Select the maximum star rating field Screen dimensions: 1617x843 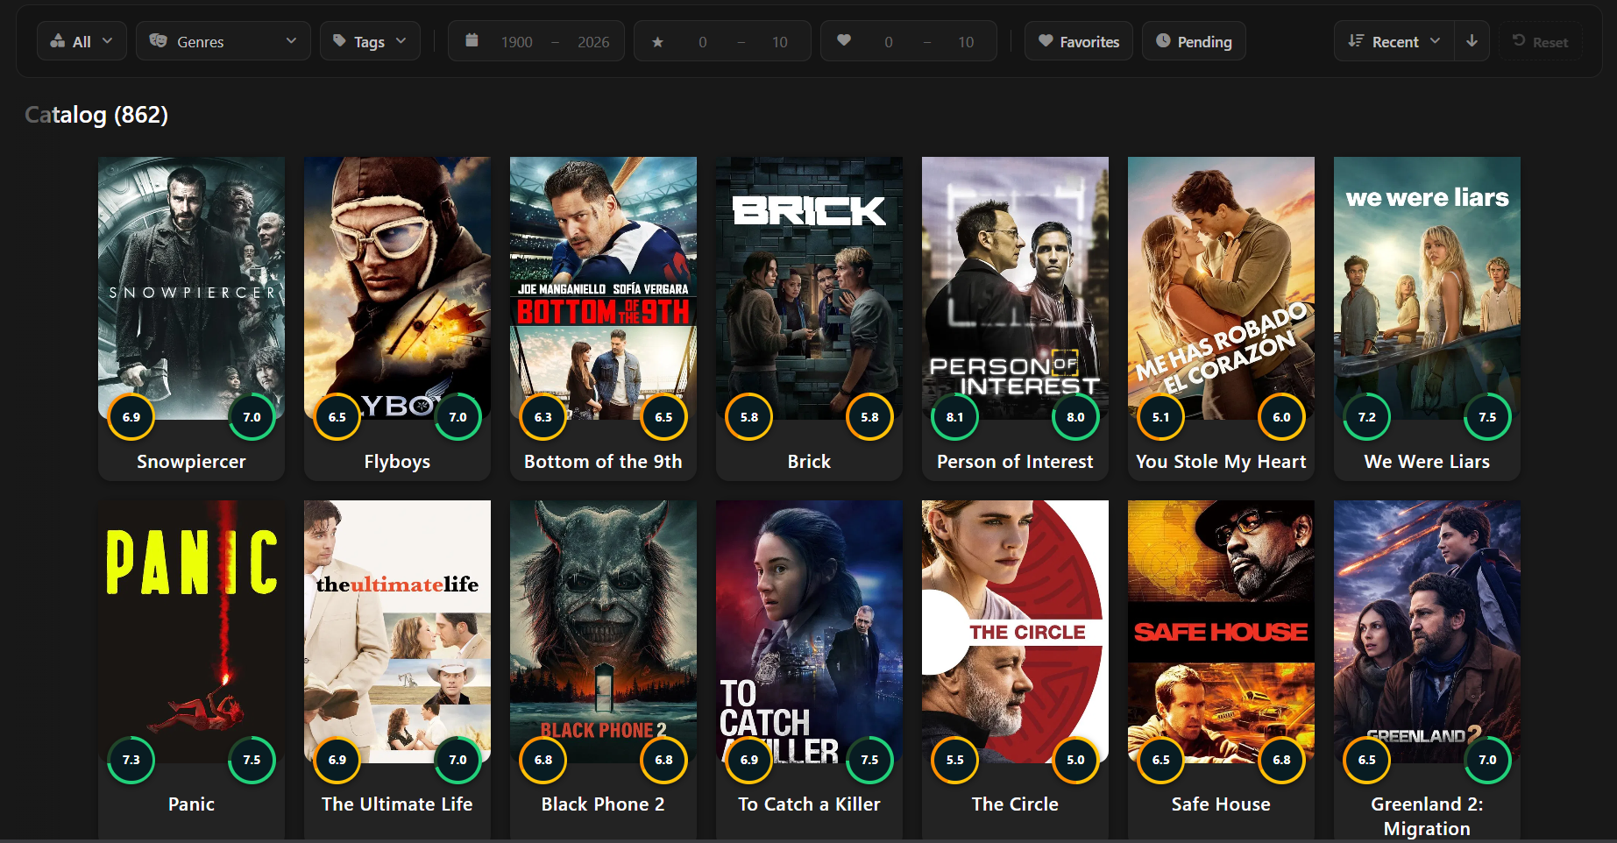coord(779,42)
